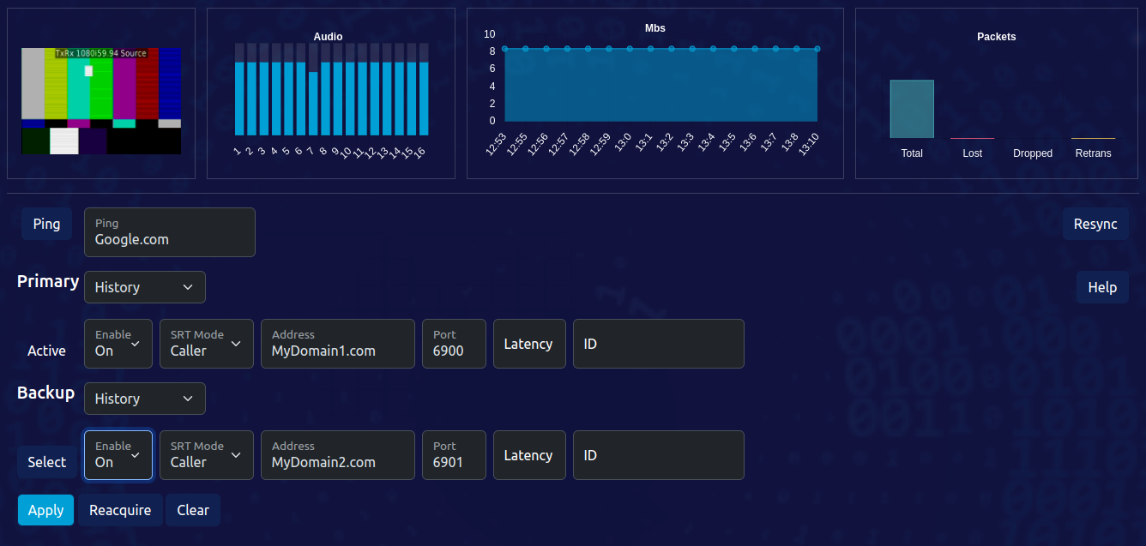Image resolution: width=1146 pixels, height=546 pixels.
Task: Expand the Primary SRT Mode Caller dropdown
Action: (x=206, y=344)
